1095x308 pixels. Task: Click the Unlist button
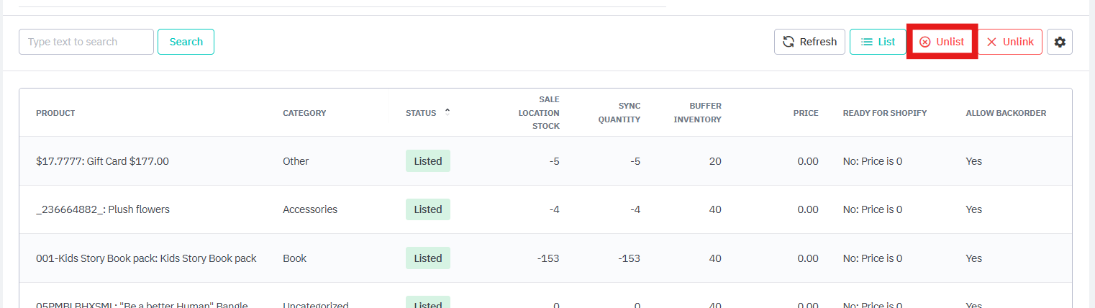click(941, 42)
